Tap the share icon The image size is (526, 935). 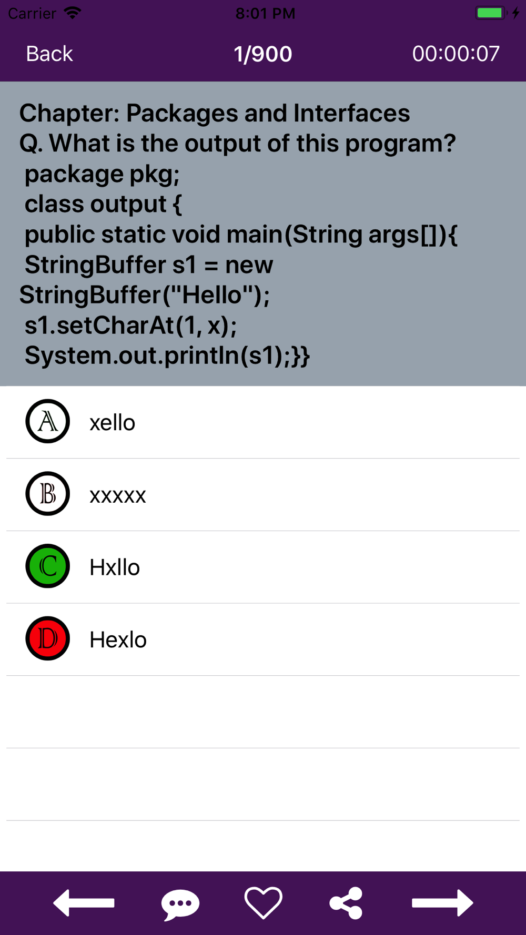coord(346,903)
